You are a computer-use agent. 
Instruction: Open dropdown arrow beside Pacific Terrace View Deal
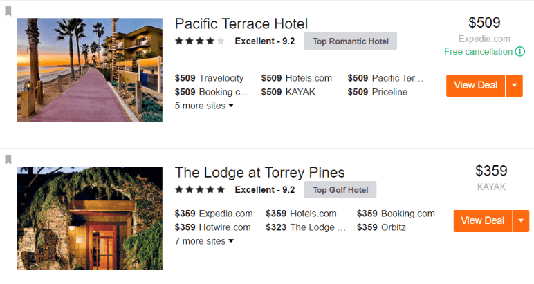514,86
